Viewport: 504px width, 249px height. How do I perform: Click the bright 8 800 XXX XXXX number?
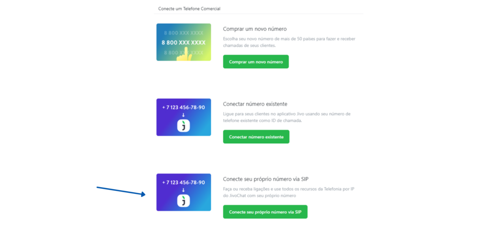click(x=184, y=43)
